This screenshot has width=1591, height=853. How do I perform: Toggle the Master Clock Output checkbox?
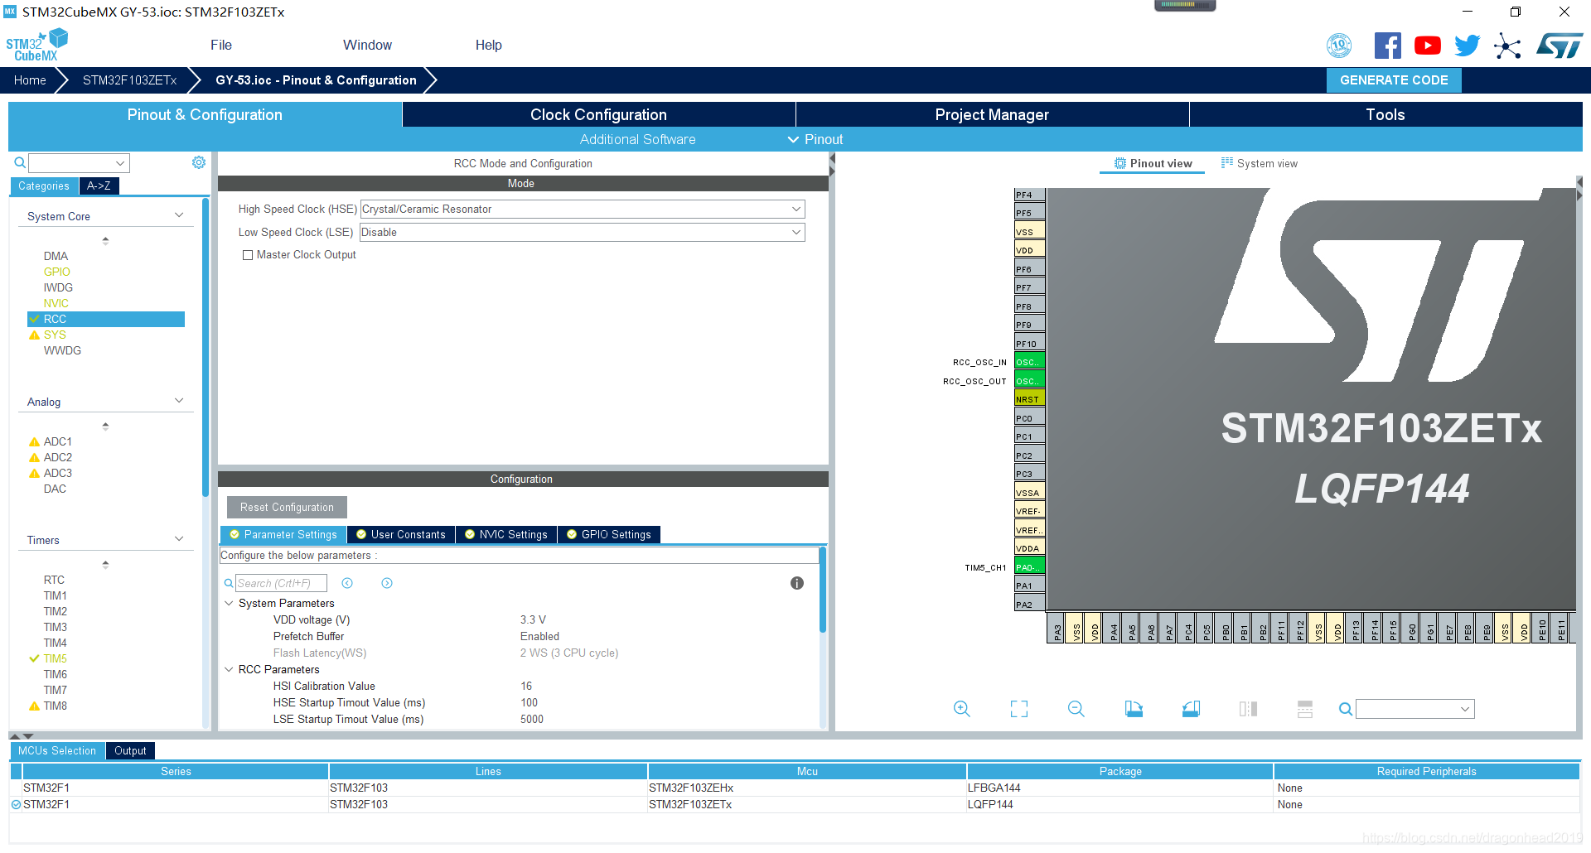coord(248,255)
